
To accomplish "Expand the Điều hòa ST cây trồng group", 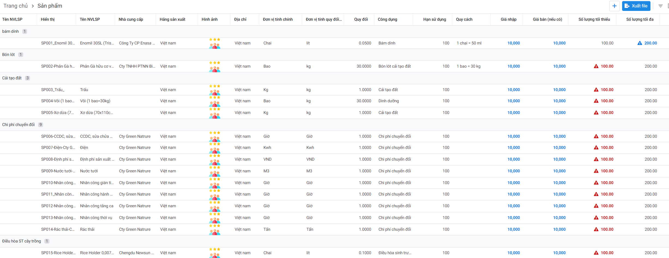I will [x=21, y=241].
